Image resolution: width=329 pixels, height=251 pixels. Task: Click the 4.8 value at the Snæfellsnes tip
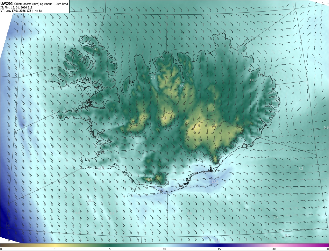coord(61,117)
